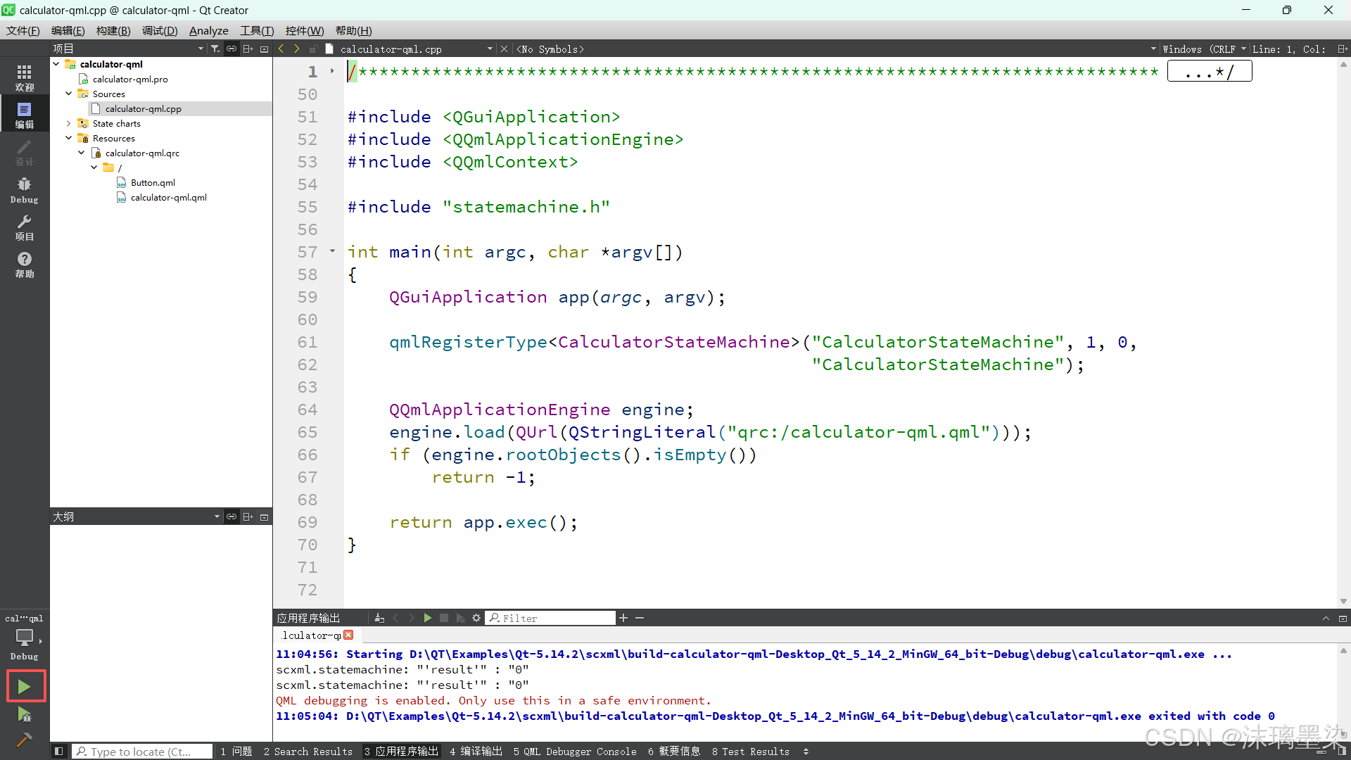Select calculator-qml.pro in project tree
This screenshot has height=760, width=1351.
130,79
